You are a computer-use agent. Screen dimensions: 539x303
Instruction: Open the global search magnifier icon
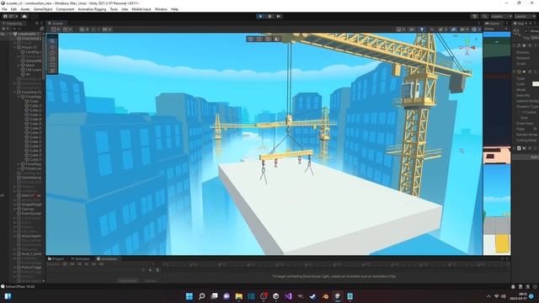(484, 16)
